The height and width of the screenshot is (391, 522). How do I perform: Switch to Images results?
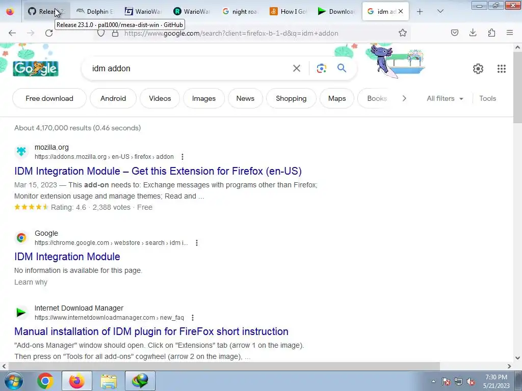[204, 98]
